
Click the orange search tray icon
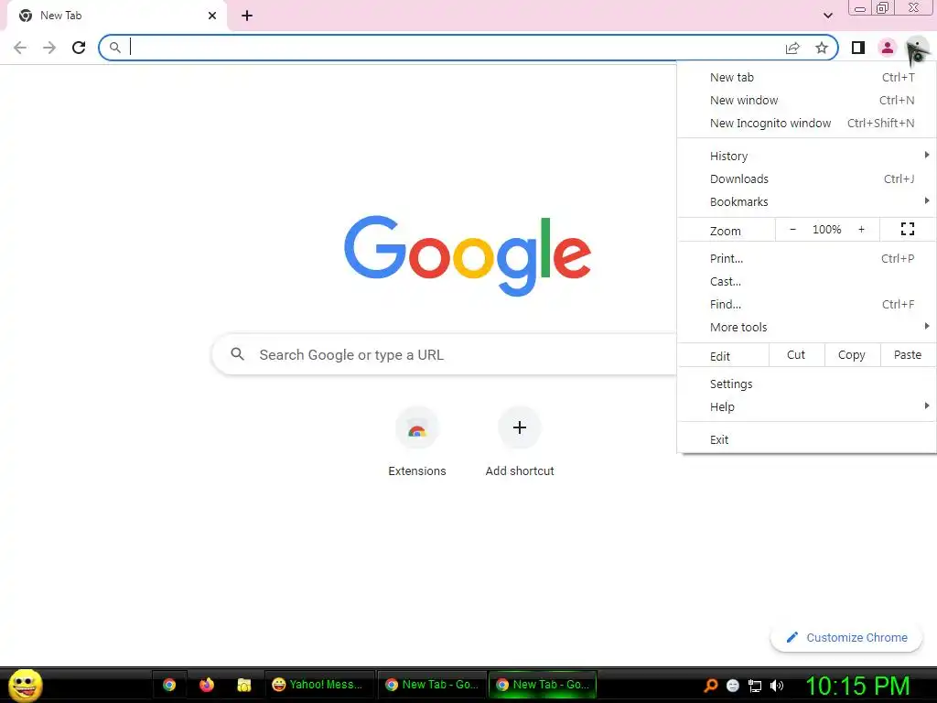(x=710, y=686)
